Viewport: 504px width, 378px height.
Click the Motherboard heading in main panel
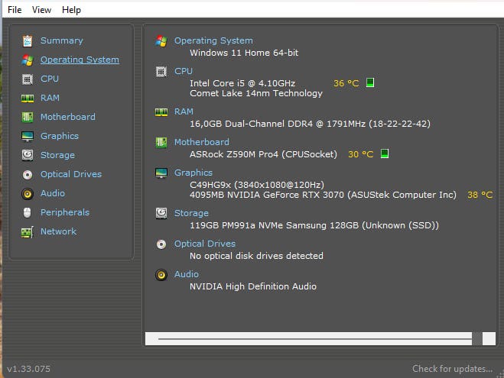(x=201, y=142)
